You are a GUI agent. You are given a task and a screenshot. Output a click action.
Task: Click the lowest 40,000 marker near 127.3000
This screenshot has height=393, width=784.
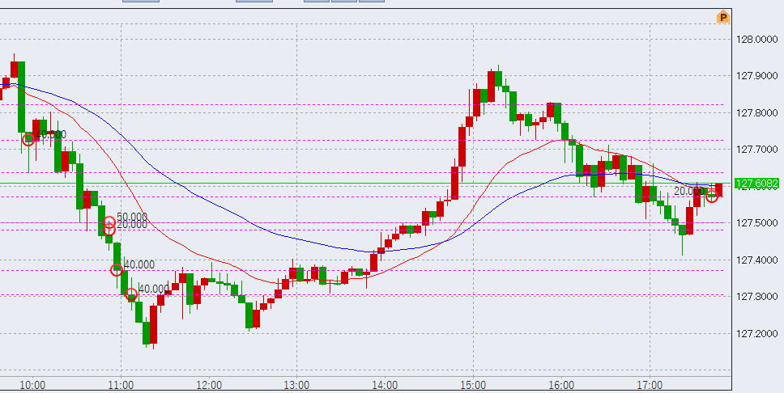coord(130,294)
